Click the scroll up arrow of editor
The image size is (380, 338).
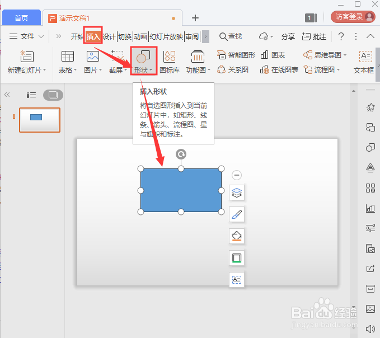354,91
